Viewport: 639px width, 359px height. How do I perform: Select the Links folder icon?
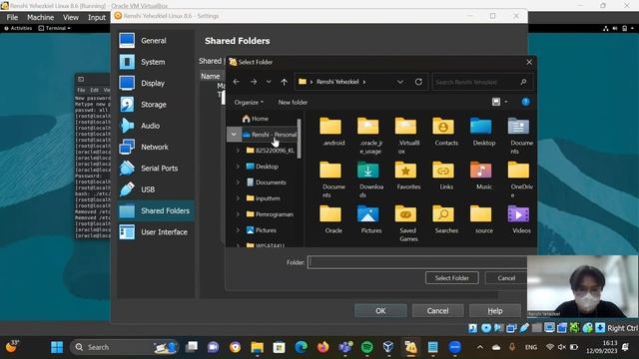[x=443, y=171]
